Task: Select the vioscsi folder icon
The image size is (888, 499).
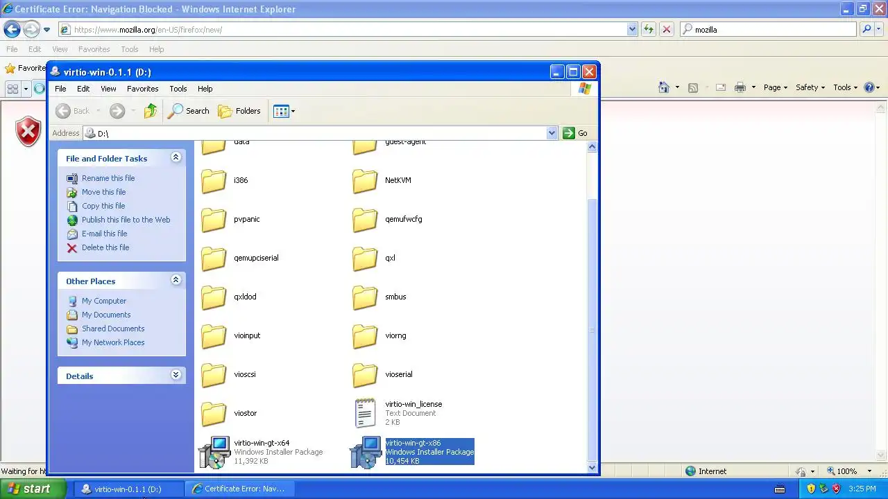Action: 214,374
